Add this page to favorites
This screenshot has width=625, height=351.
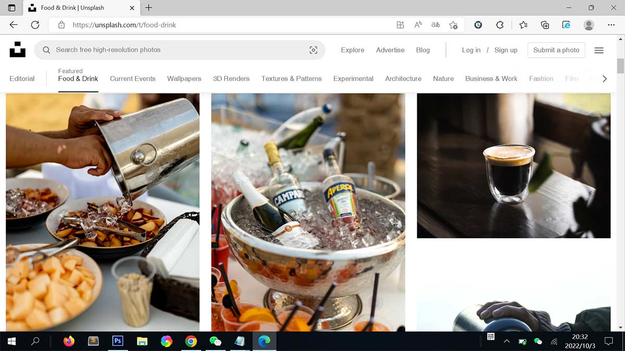(453, 24)
